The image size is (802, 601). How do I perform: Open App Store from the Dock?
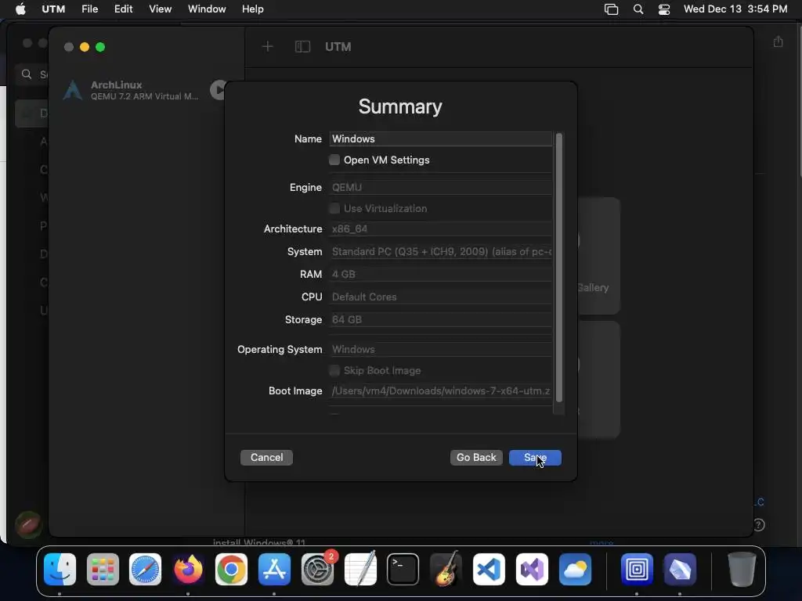[x=274, y=569]
